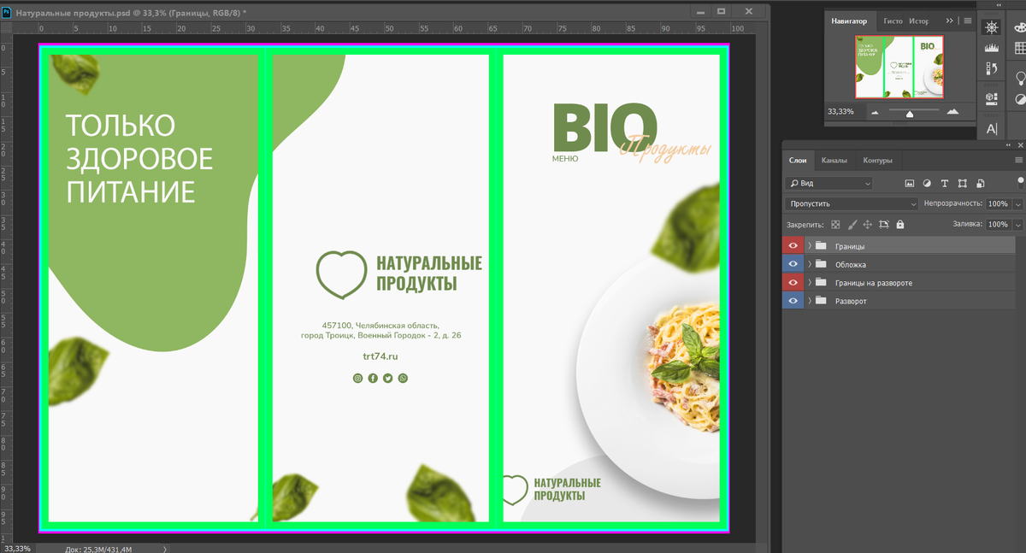This screenshot has width=1026, height=553.
Task: Filter layers by shape layers icon
Action: (962, 183)
